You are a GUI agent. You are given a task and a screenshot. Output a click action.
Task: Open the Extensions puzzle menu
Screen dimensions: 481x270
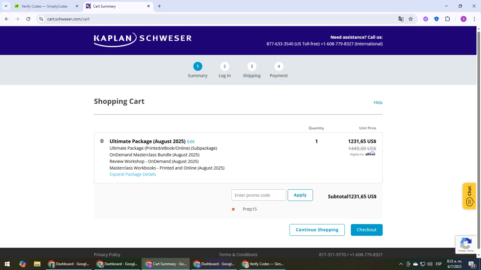pyautogui.click(x=448, y=19)
